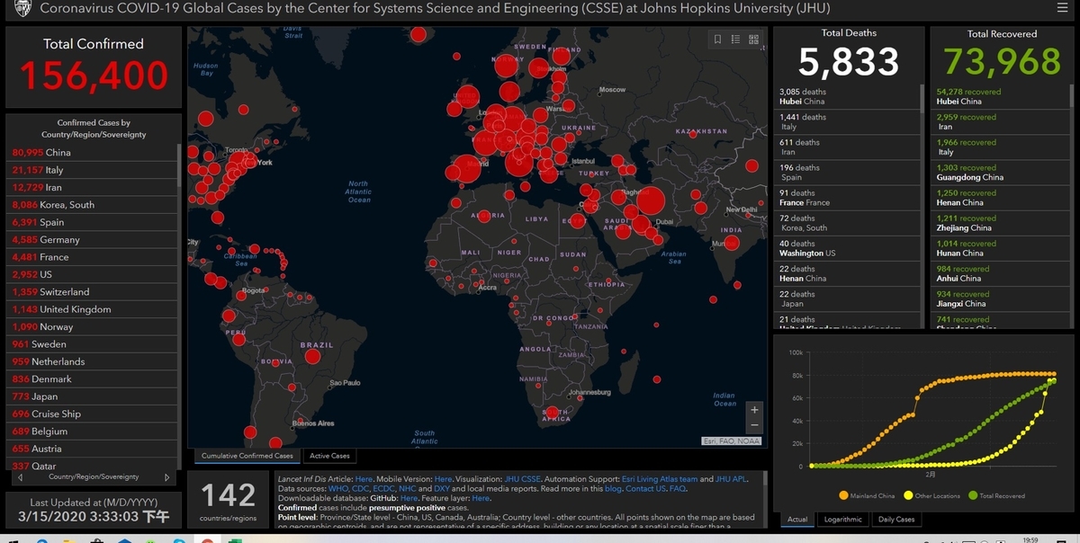Image resolution: width=1080 pixels, height=543 pixels.
Task: Open the DXY data source link
Action: point(441,488)
